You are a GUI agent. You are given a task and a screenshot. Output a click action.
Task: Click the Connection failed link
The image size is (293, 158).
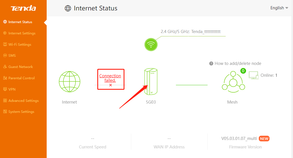coord(110,78)
